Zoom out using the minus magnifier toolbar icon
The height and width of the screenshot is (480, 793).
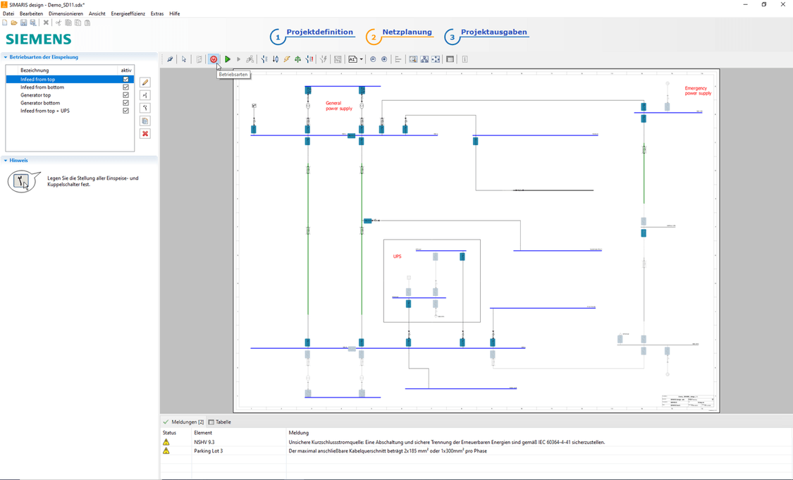pyautogui.click(x=373, y=59)
